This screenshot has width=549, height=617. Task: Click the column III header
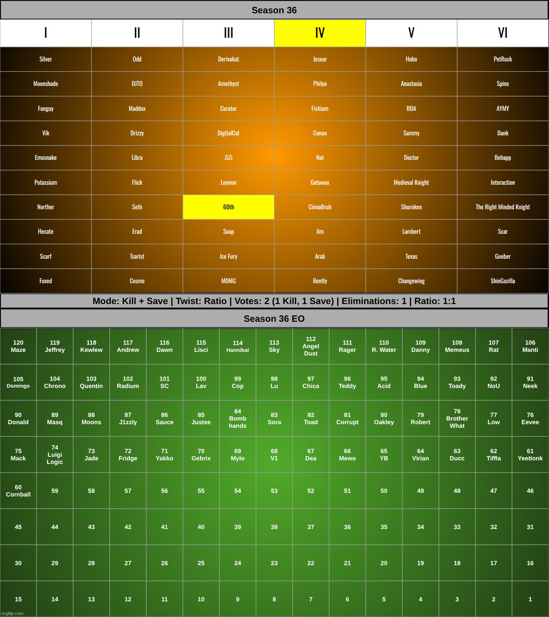[x=228, y=33]
